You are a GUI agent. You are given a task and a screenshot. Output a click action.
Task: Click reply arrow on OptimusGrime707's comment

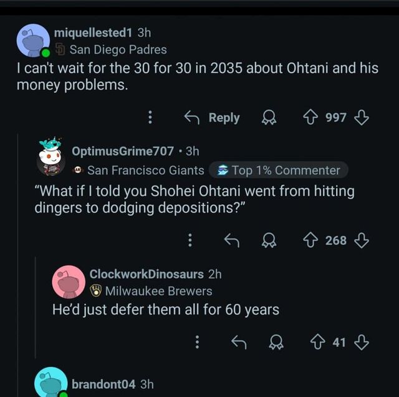click(x=232, y=240)
